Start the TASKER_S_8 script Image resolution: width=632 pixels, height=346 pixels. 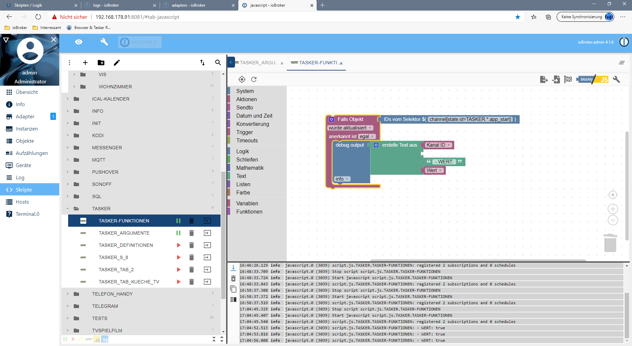179,257
